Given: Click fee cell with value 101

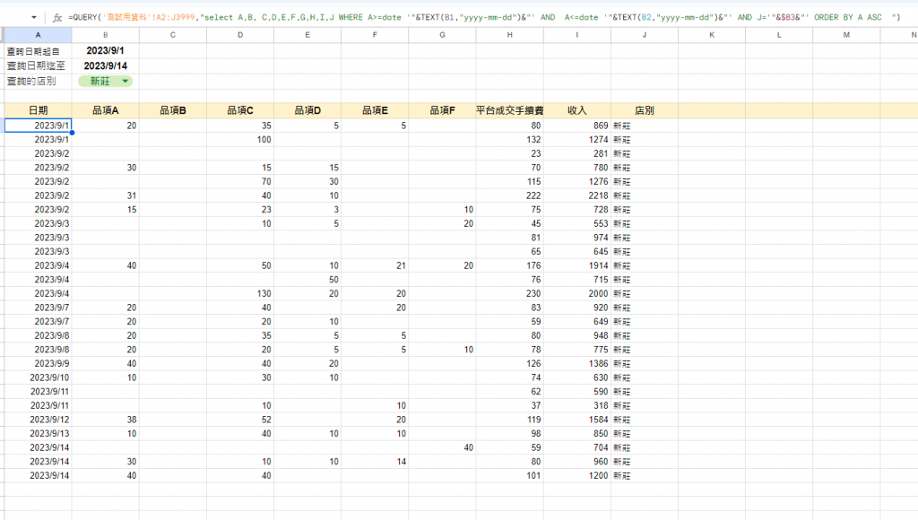Looking at the screenshot, I should tap(509, 476).
